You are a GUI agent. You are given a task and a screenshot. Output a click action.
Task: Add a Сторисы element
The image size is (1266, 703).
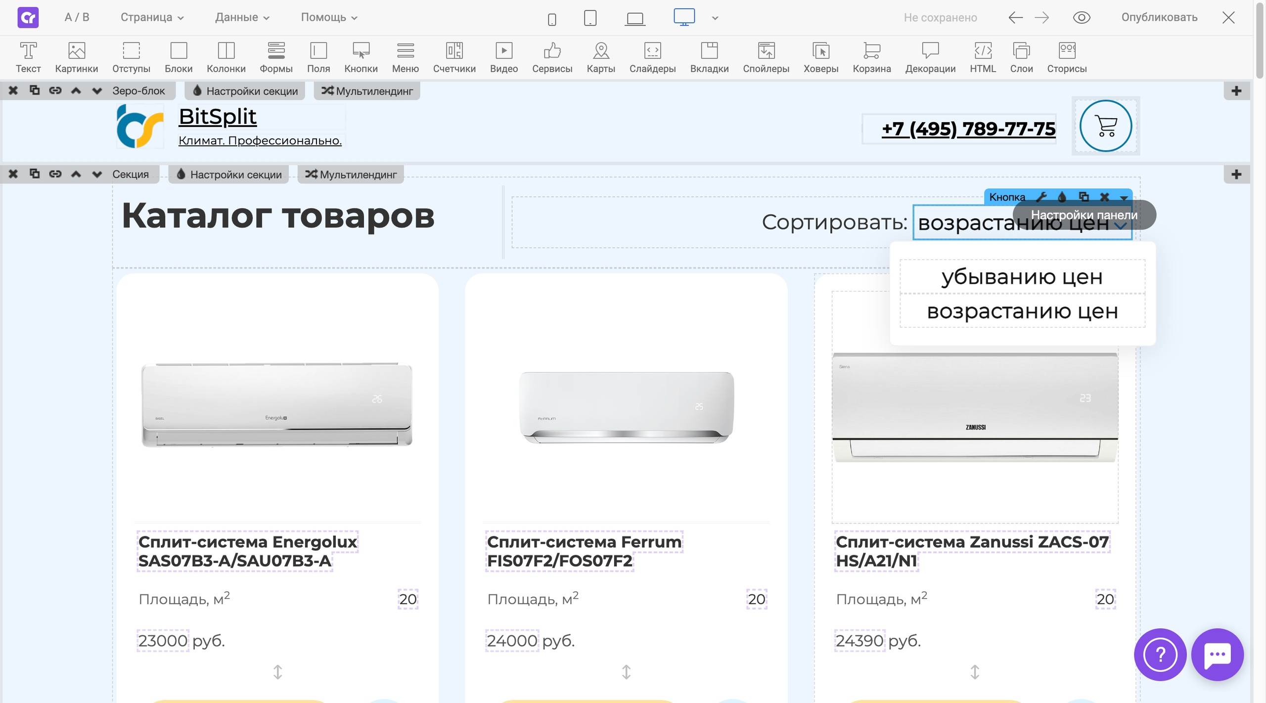coord(1067,57)
